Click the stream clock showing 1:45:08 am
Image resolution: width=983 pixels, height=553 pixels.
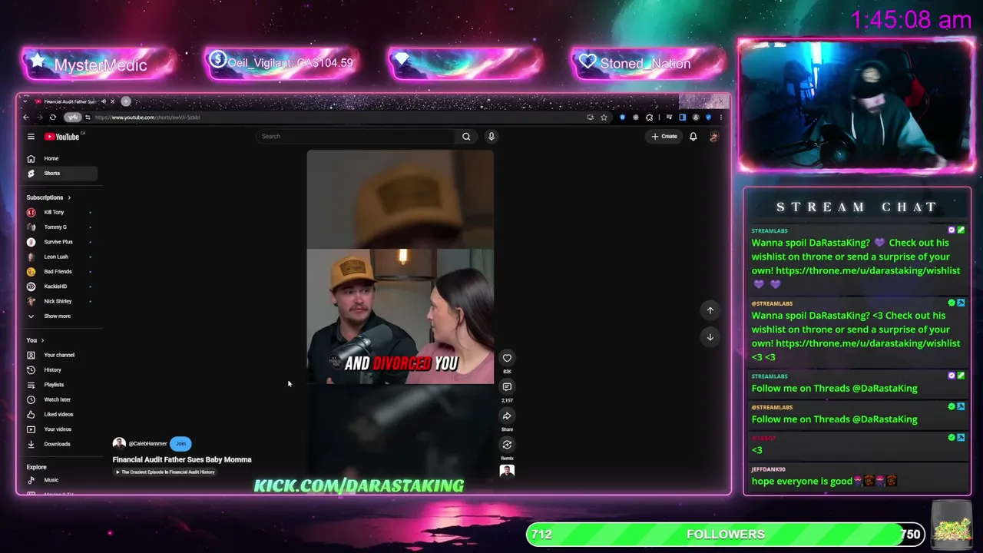click(912, 20)
